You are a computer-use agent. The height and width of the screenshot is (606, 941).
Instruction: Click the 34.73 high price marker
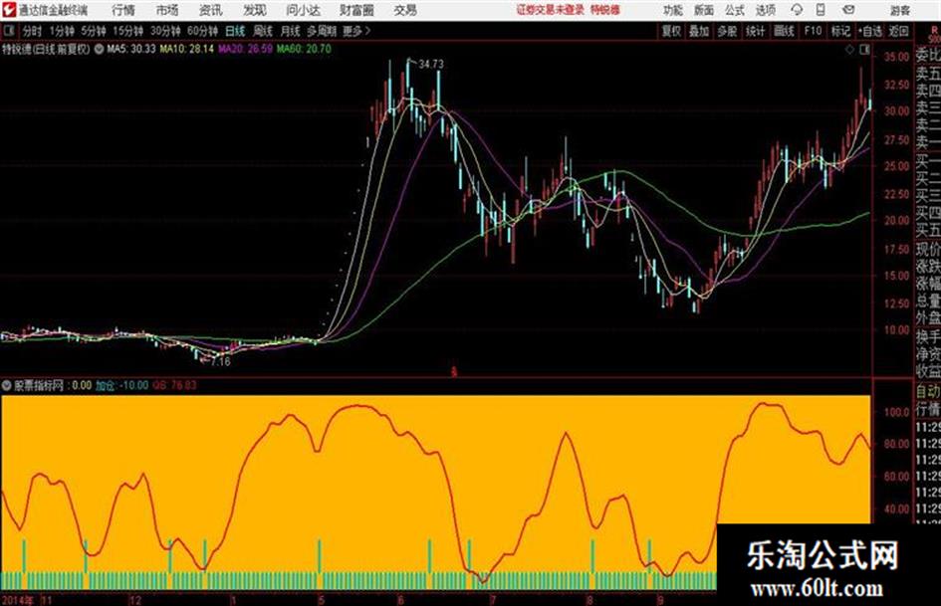431,65
